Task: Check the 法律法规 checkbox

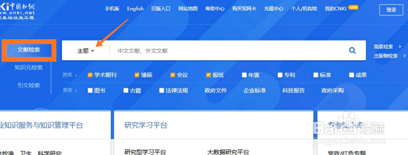Action: 162,90
